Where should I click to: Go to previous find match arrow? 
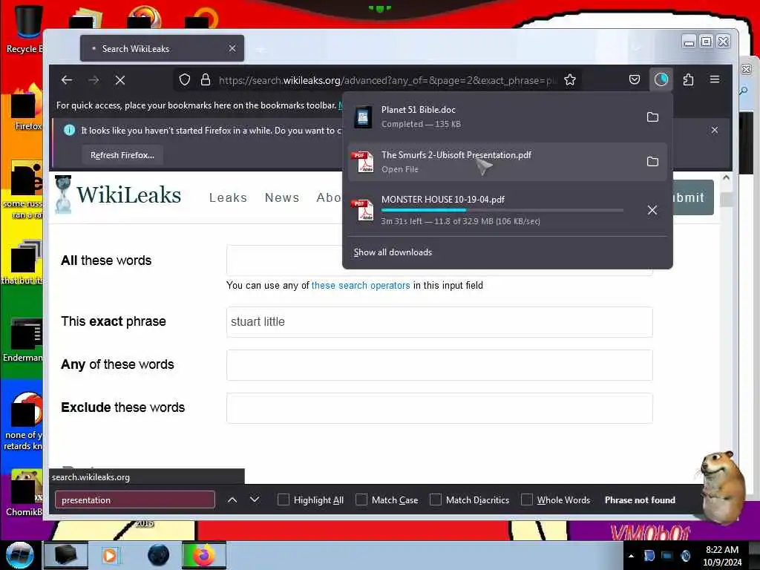(x=232, y=499)
